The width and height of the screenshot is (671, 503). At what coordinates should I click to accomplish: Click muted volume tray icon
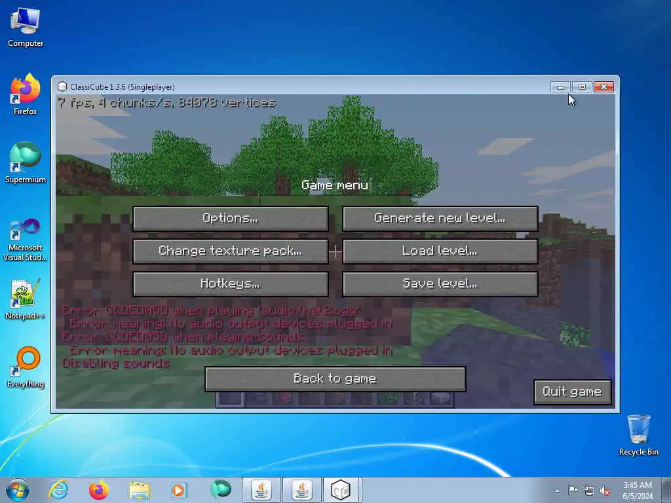pos(605,491)
